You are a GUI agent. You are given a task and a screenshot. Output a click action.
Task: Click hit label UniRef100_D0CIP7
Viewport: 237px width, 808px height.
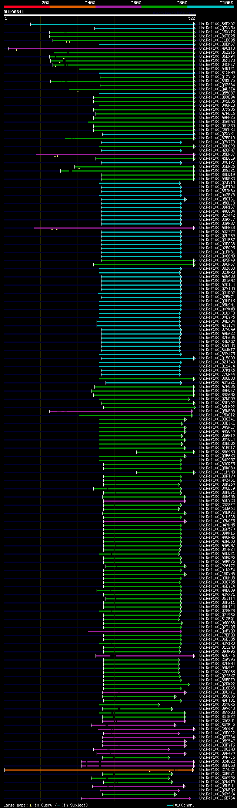tap(217, 162)
